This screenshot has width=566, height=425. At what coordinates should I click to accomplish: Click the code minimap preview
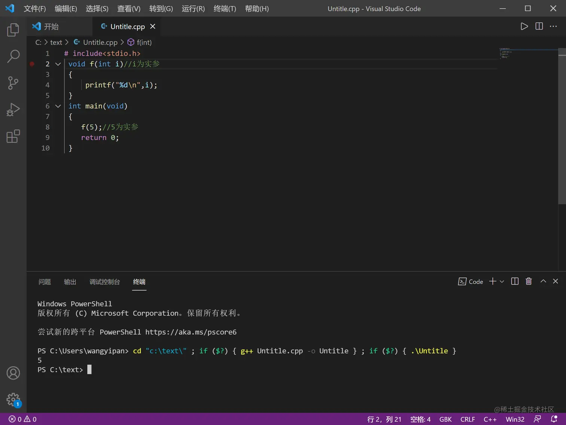(x=505, y=53)
